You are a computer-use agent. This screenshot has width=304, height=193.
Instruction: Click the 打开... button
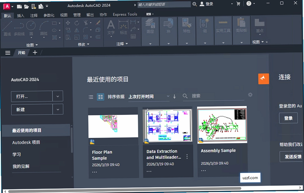tap(32, 96)
